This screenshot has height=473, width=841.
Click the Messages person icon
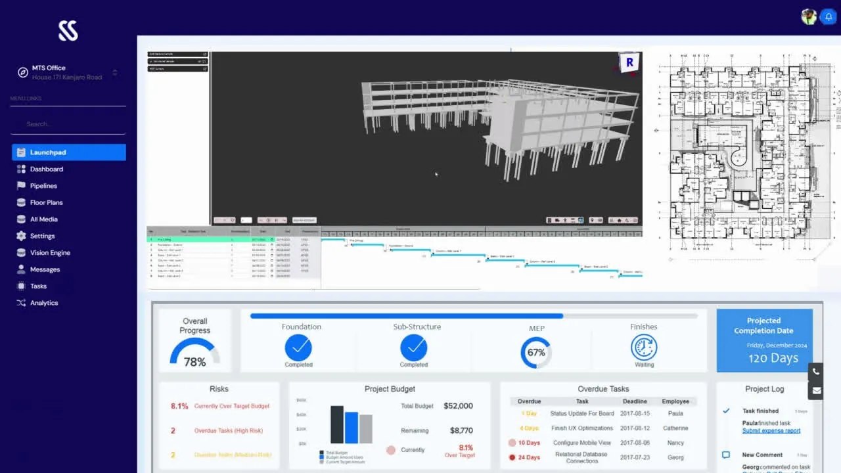pyautogui.click(x=21, y=269)
